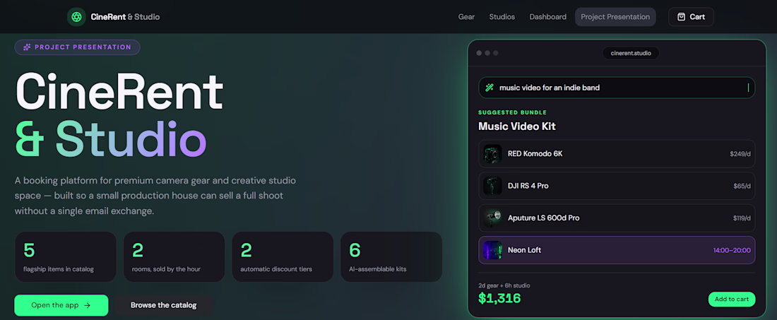Select the DJI RS 4 Pro row
Screen dimensions: 777x320
(617, 186)
